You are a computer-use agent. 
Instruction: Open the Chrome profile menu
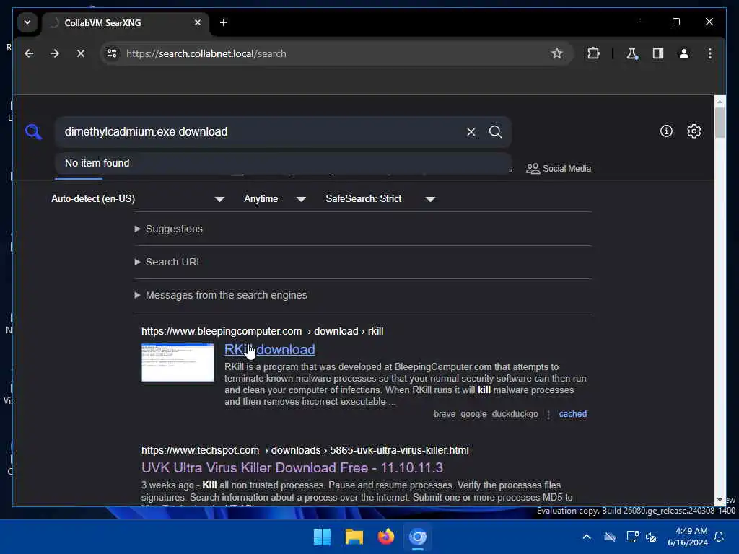pos(684,53)
